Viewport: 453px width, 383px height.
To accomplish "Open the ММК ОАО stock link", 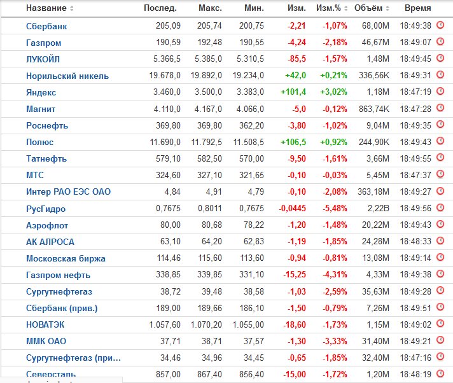I will (x=46, y=341).
